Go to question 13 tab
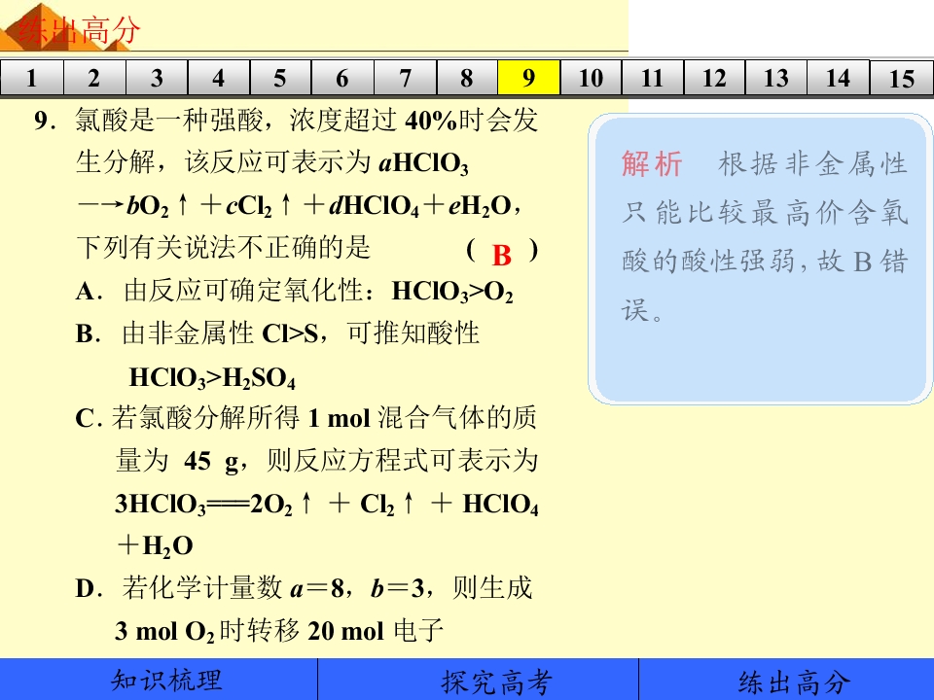The width and height of the screenshot is (934, 700). point(776,78)
